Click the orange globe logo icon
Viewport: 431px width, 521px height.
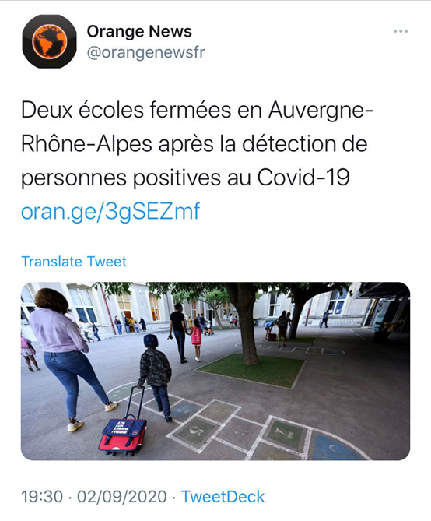[49, 41]
